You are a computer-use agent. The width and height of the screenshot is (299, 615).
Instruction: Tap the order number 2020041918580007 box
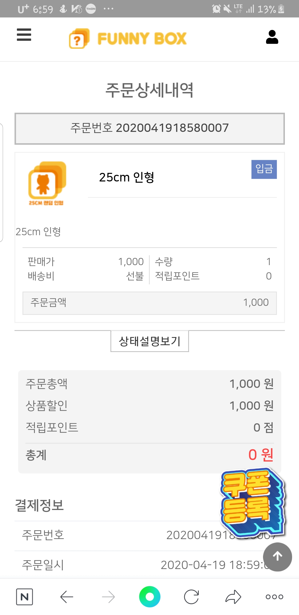(x=149, y=128)
